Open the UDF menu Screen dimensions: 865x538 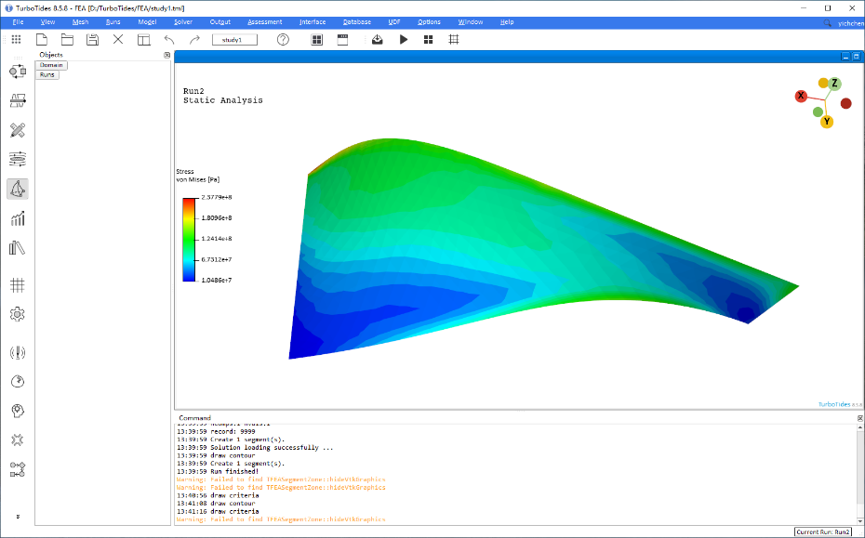click(393, 22)
